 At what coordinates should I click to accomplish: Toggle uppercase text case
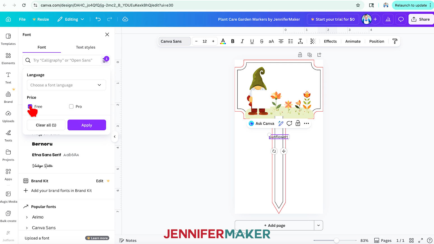click(271, 41)
